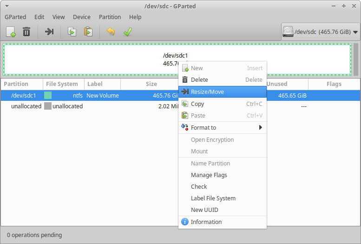This screenshot has height=244, width=361.
Task: Click the blue Information icon in context menu
Action: coord(185,222)
